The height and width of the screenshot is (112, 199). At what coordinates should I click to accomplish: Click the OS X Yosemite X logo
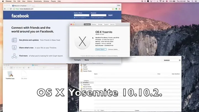[x=82, y=41]
